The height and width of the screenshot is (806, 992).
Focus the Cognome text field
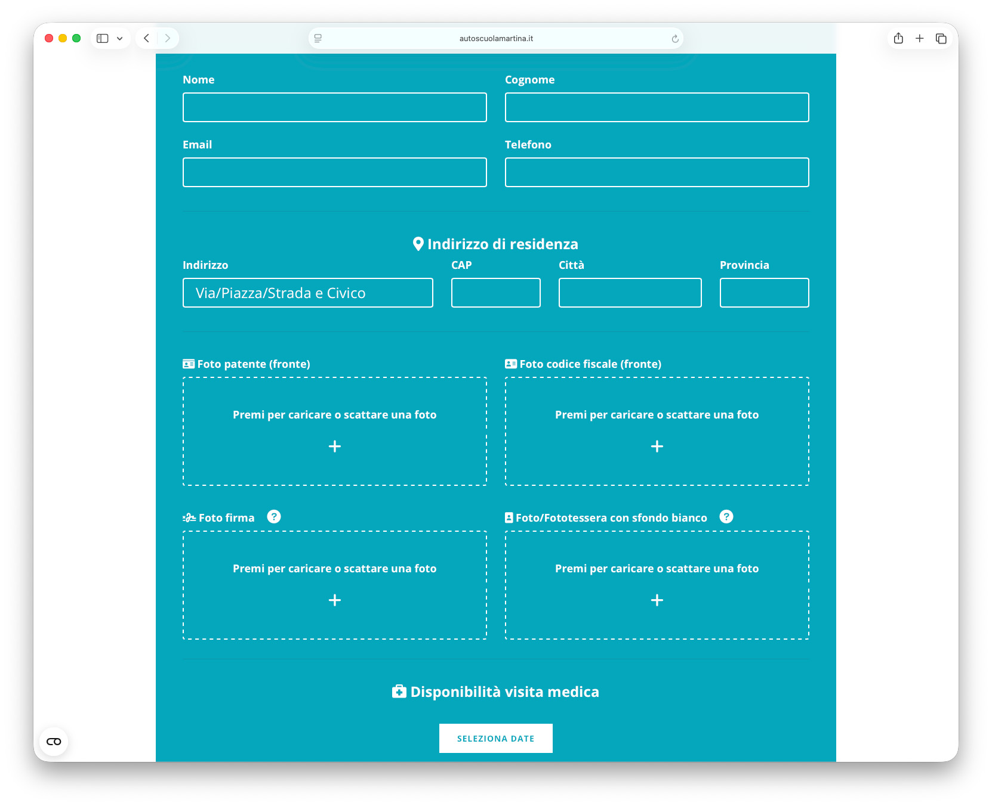click(657, 107)
